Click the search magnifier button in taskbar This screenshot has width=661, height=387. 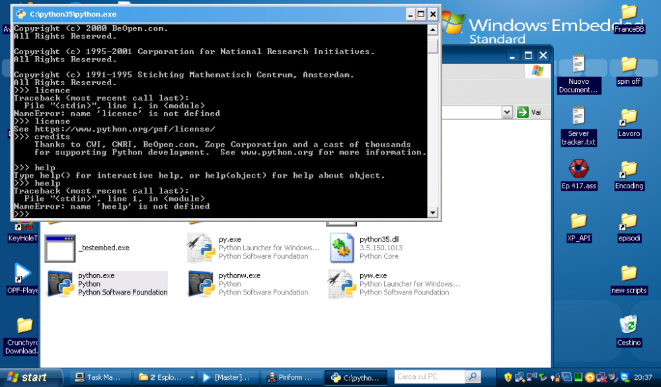click(x=473, y=376)
